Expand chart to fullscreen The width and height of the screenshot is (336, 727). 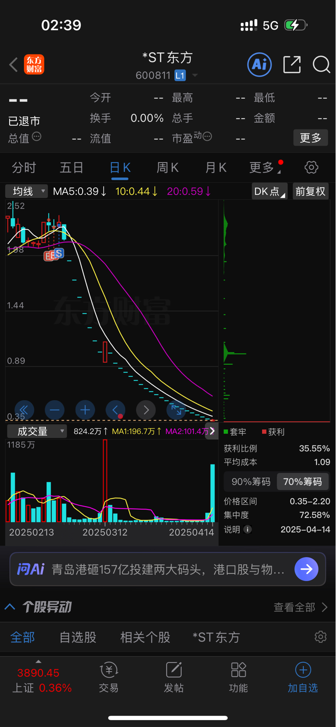[x=176, y=410]
